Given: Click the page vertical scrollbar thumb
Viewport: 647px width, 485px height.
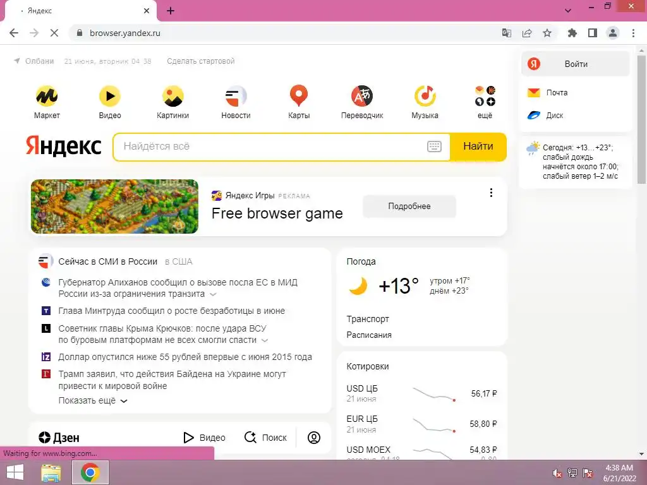Looking at the screenshot, I should click(x=642, y=119).
